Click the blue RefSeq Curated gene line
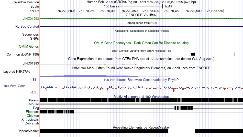Screen dimensions: 243x137 (141, 27)
